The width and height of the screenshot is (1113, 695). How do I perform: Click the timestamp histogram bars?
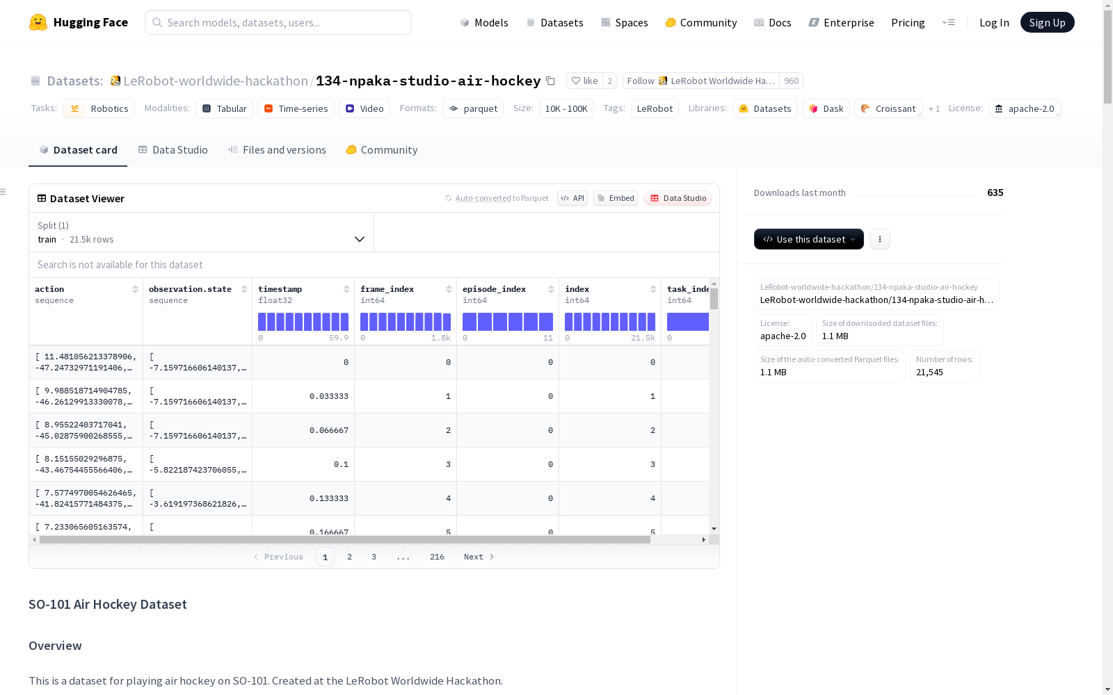click(x=303, y=322)
